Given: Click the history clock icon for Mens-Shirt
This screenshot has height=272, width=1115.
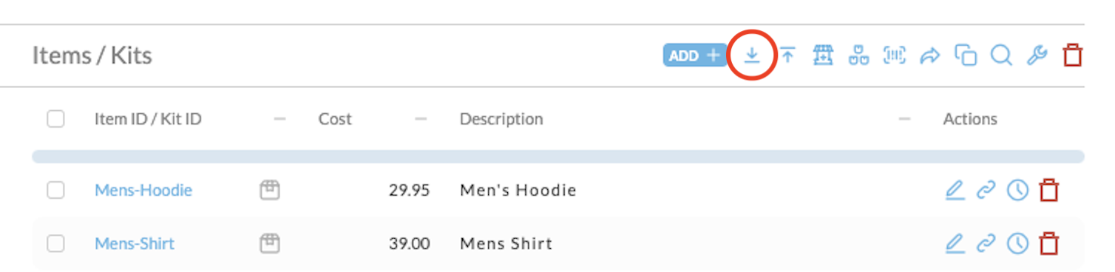Looking at the screenshot, I should (x=1018, y=243).
